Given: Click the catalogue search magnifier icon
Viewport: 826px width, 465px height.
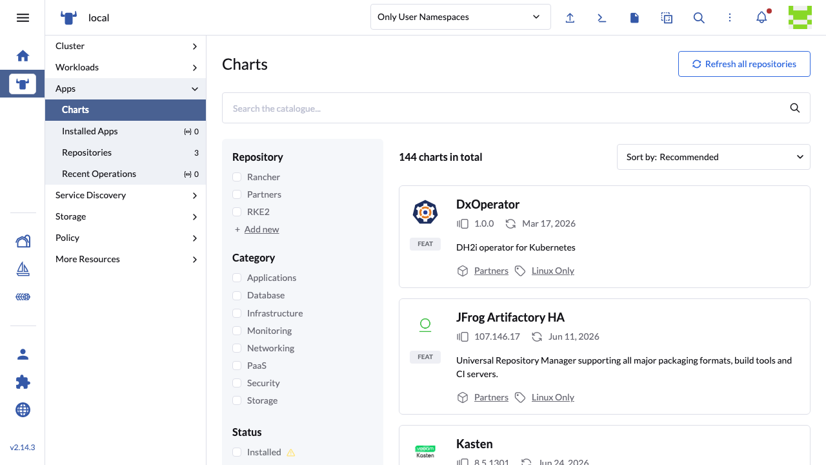Looking at the screenshot, I should pyautogui.click(x=795, y=108).
